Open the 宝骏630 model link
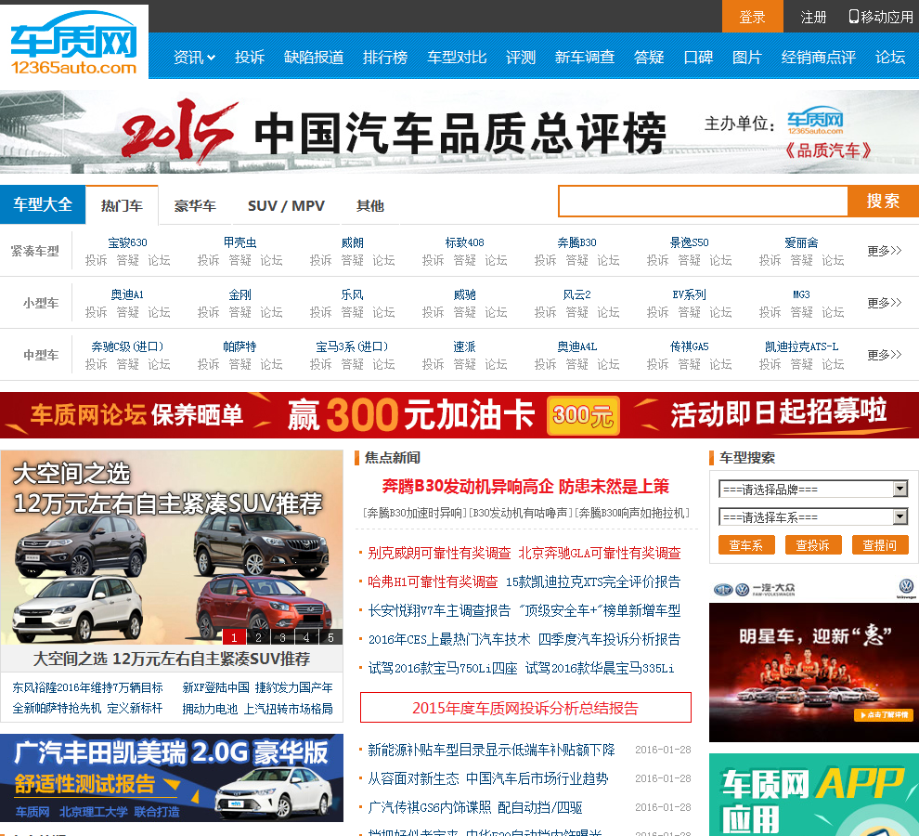The width and height of the screenshot is (919, 836). 127,242
